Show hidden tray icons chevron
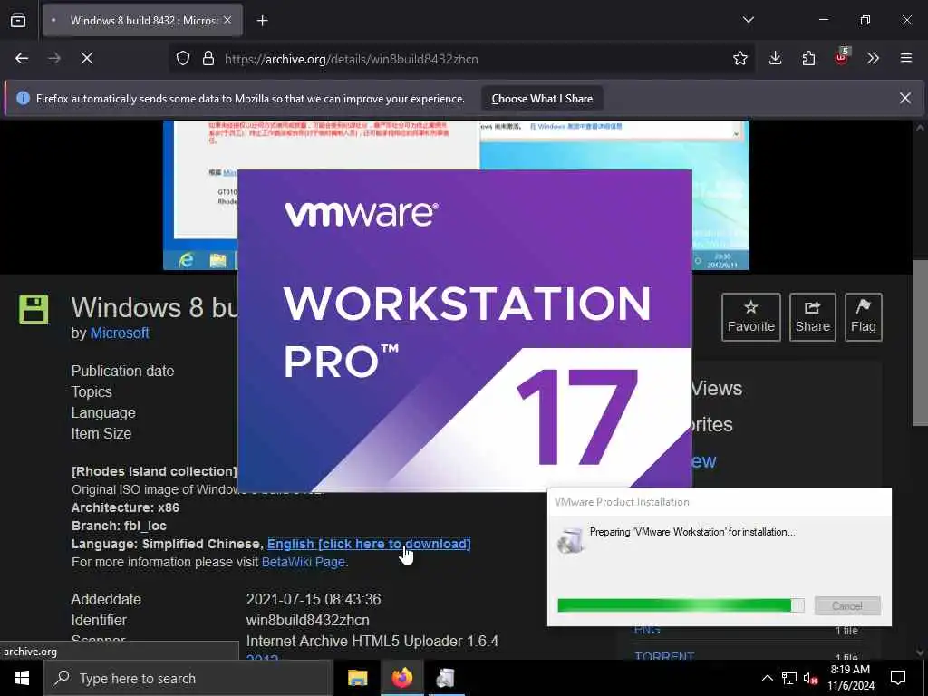928x696 pixels. [x=767, y=678]
